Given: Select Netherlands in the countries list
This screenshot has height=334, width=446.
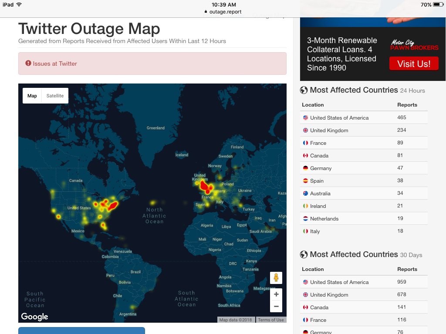Looking at the screenshot, I should (x=324, y=219).
